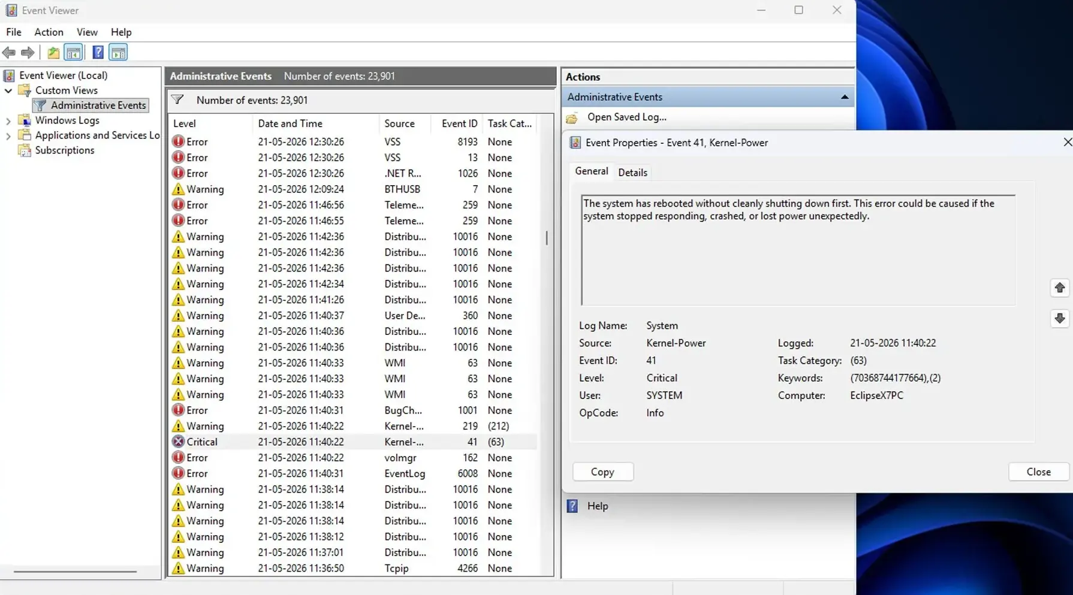The image size is (1073, 595).
Task: Click the Copy button in Event Properties
Action: tap(602, 472)
